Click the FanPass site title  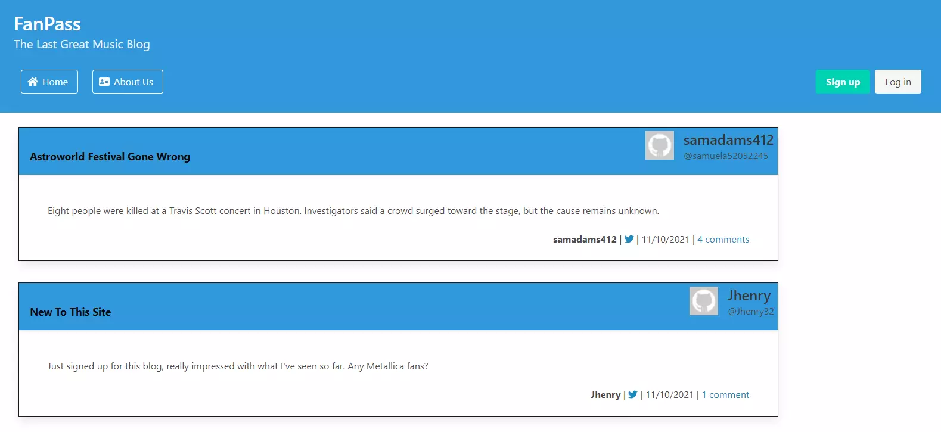tap(47, 24)
